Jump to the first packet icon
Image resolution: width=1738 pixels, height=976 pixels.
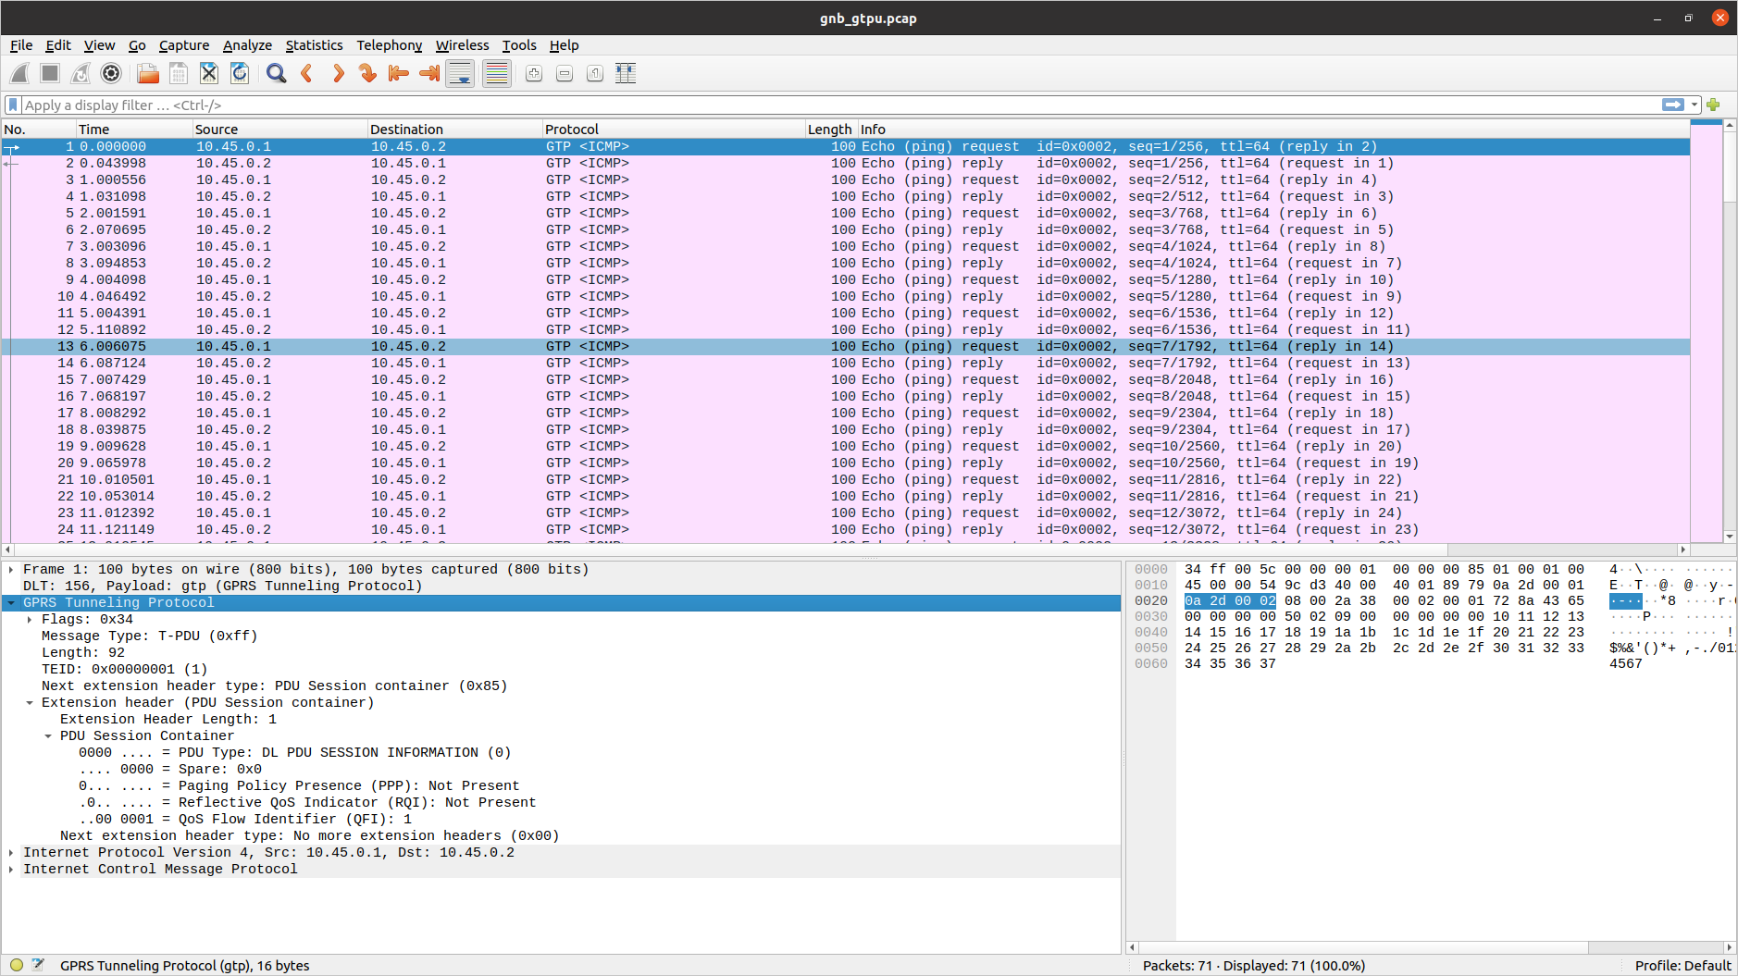click(x=398, y=74)
